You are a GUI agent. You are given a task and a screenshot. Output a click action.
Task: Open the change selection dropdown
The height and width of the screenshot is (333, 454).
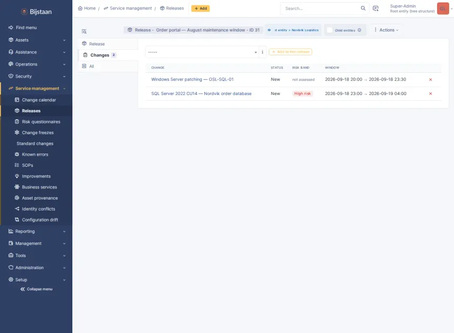[x=202, y=52]
